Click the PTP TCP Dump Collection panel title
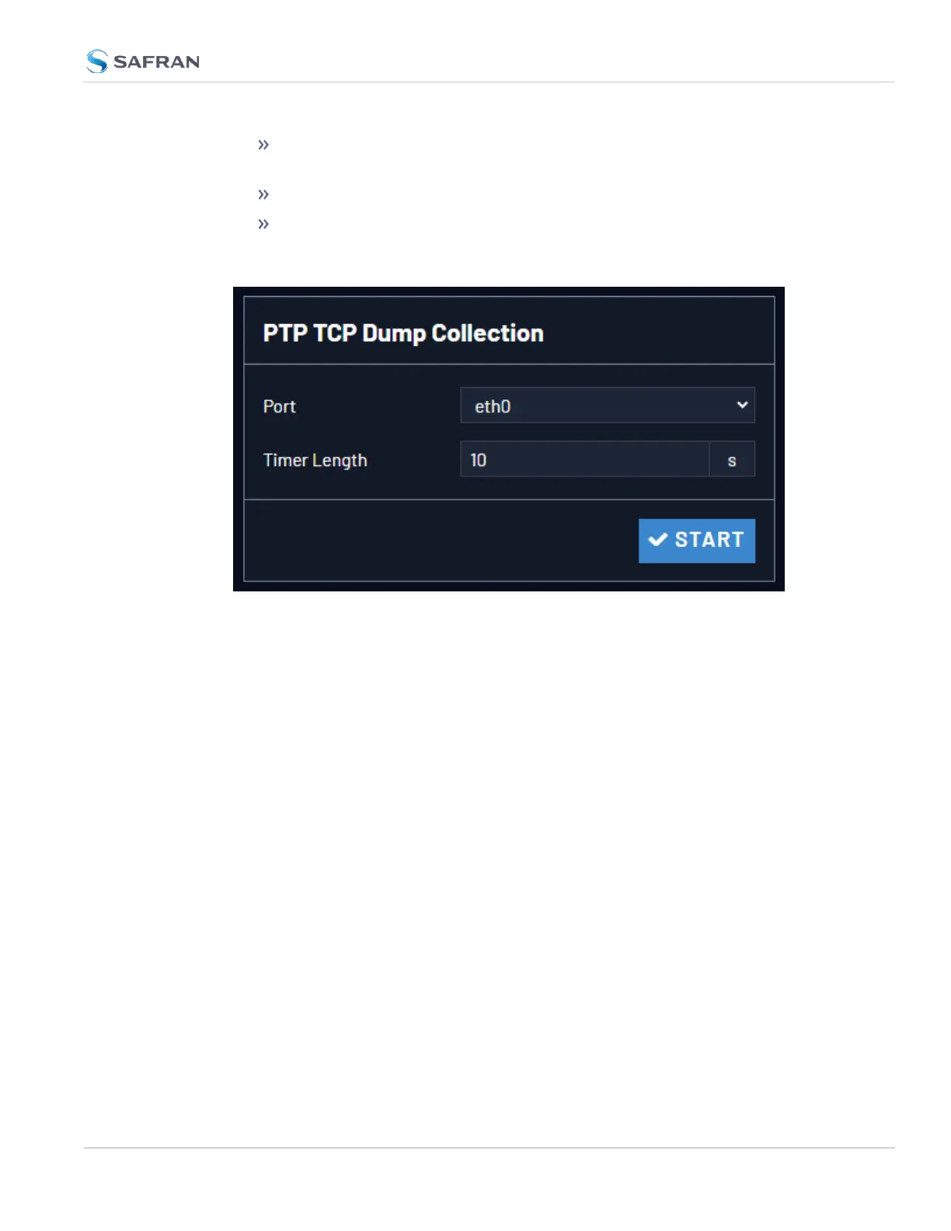The image size is (951, 1231). [x=403, y=333]
